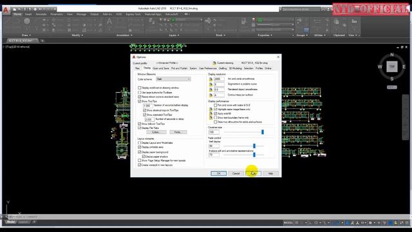Screen dimensions: 412x232
Task: Click the New file icon in Quick Access toolbar
Action: pyautogui.click(x=15, y=9)
